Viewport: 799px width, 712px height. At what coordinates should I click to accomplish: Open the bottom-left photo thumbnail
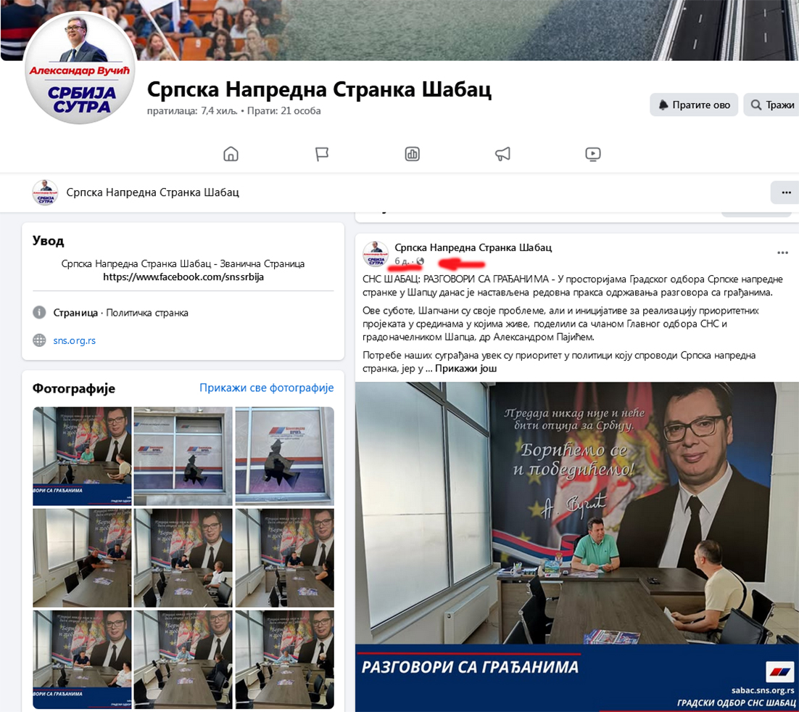coord(82,660)
